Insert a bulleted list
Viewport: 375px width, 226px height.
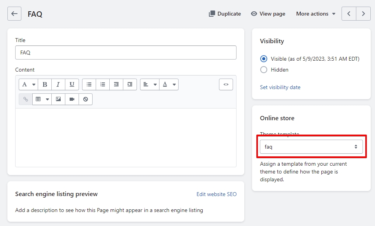click(x=89, y=84)
